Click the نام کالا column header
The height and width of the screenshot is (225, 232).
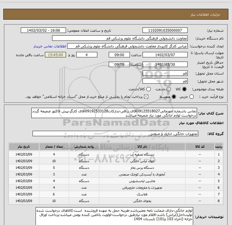tap(142, 147)
